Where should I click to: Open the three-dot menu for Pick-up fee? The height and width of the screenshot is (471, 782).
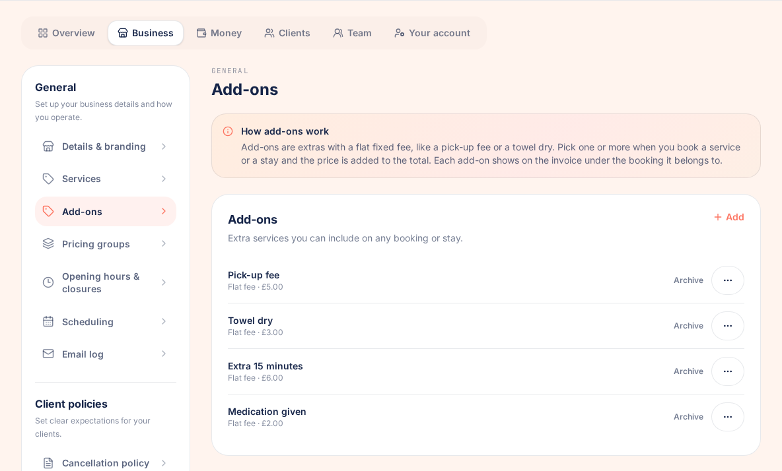728,280
